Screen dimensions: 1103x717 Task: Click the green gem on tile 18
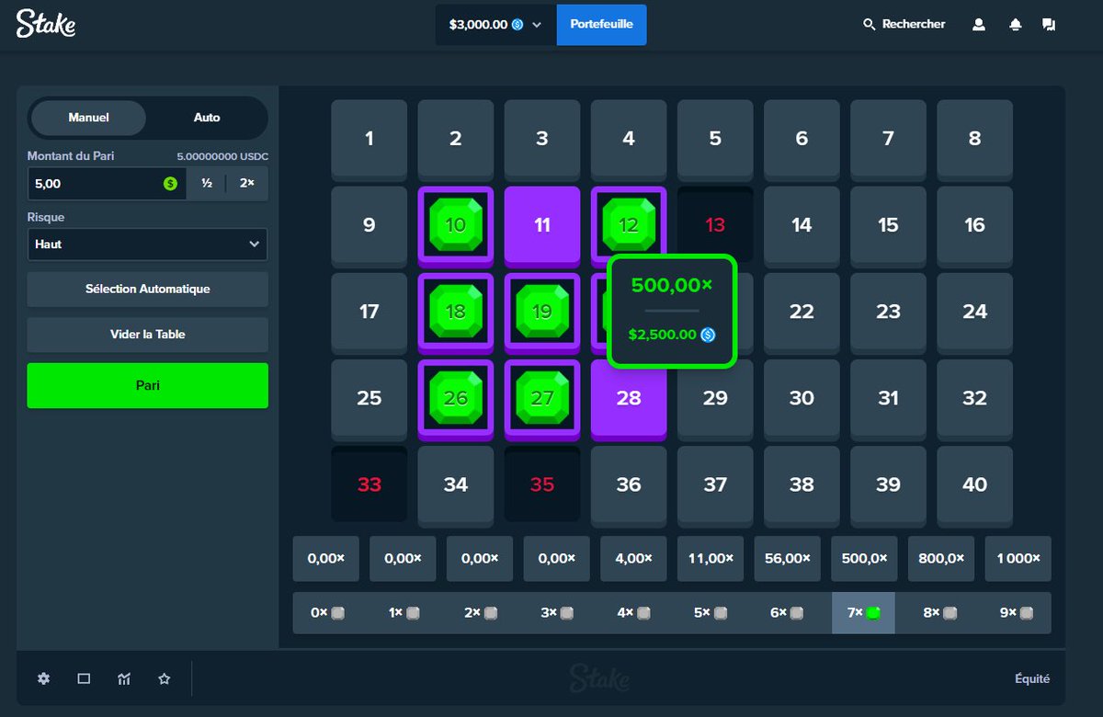tap(456, 311)
